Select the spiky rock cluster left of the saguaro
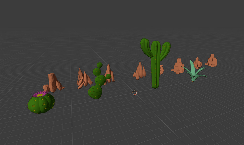 click(x=139, y=70)
